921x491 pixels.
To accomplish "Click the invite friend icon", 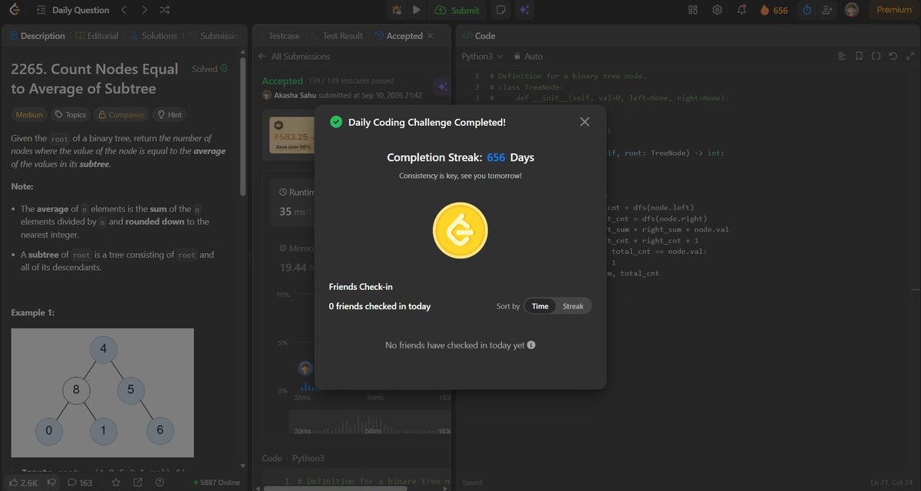I will pyautogui.click(x=827, y=10).
